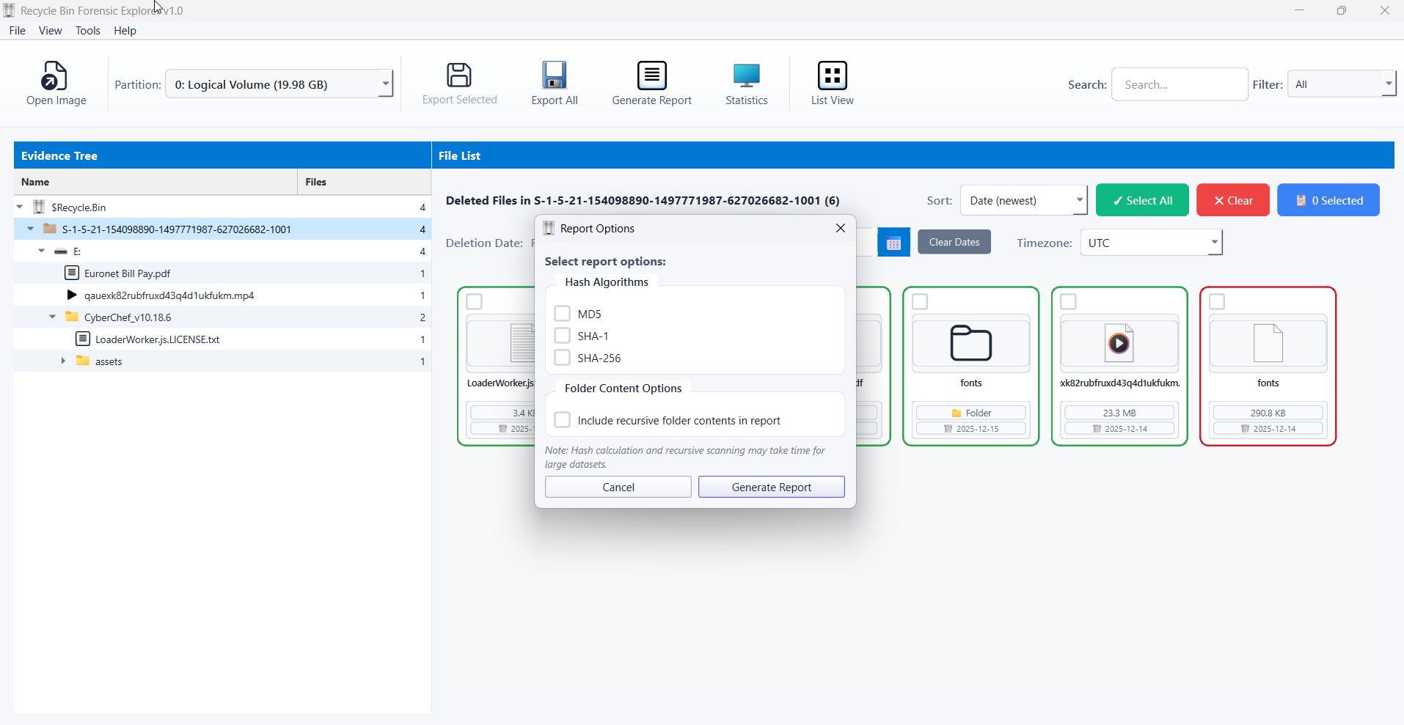This screenshot has height=725, width=1404.
Task: Click the LoaderWorker.js.LICENSE.txt file icon
Action: [83, 339]
